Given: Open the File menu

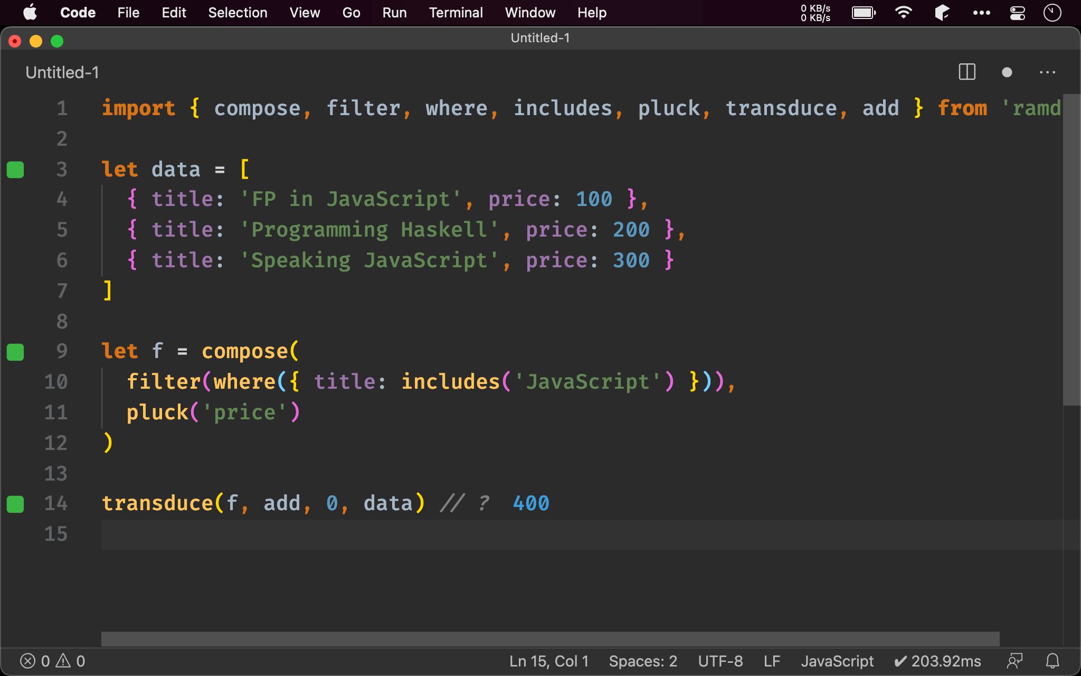Looking at the screenshot, I should pyautogui.click(x=128, y=12).
